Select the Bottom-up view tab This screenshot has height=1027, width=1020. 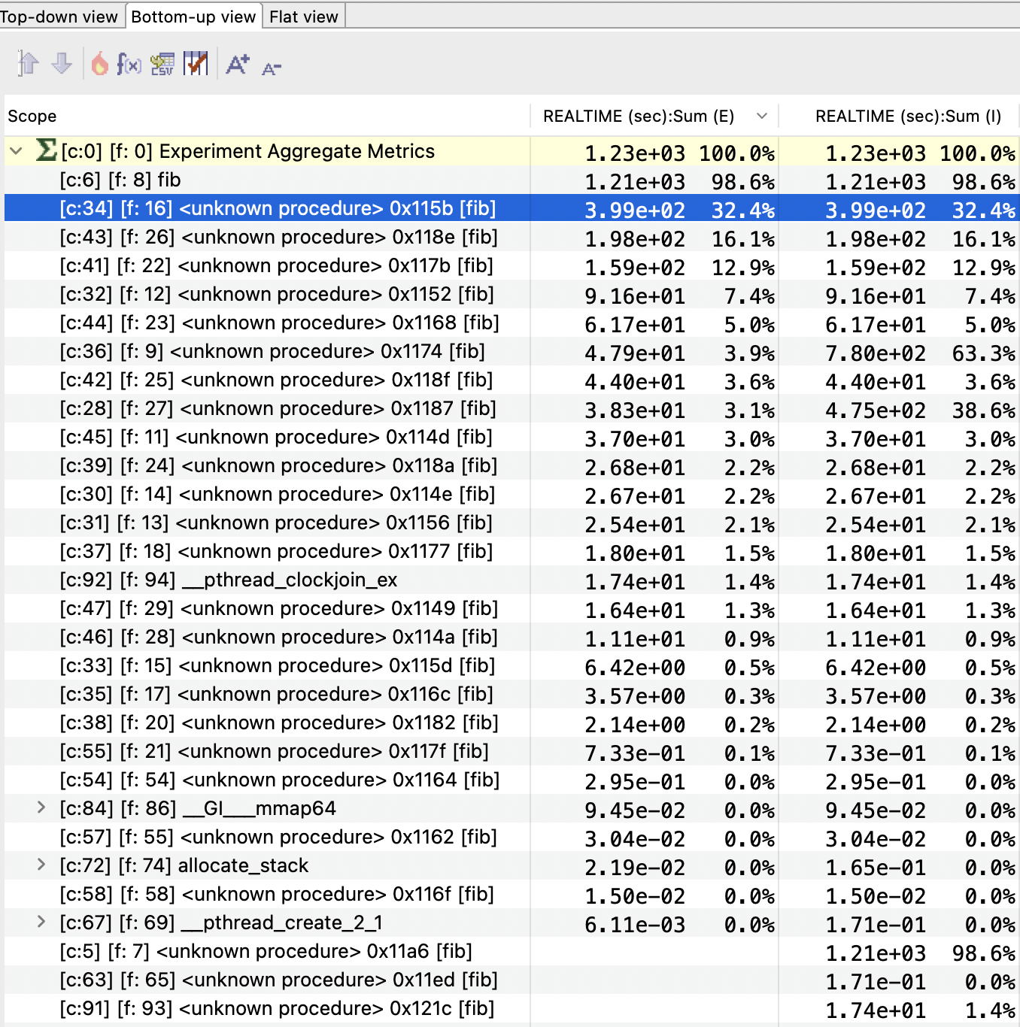pos(193,16)
